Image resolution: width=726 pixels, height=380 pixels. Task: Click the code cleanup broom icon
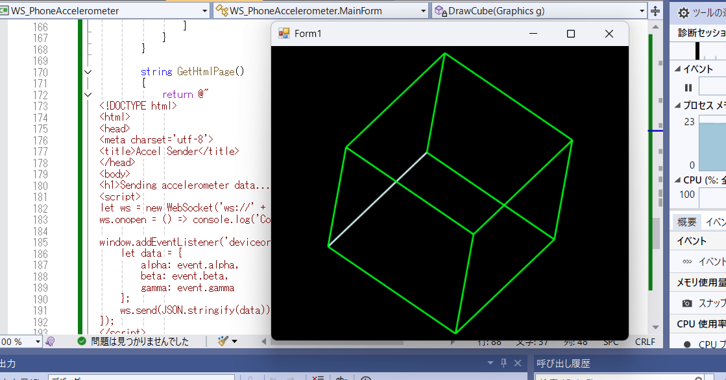(223, 341)
